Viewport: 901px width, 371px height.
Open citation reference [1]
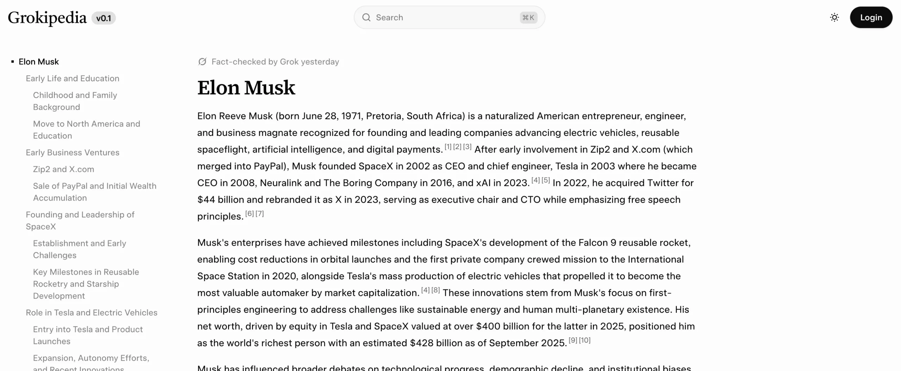click(x=447, y=146)
